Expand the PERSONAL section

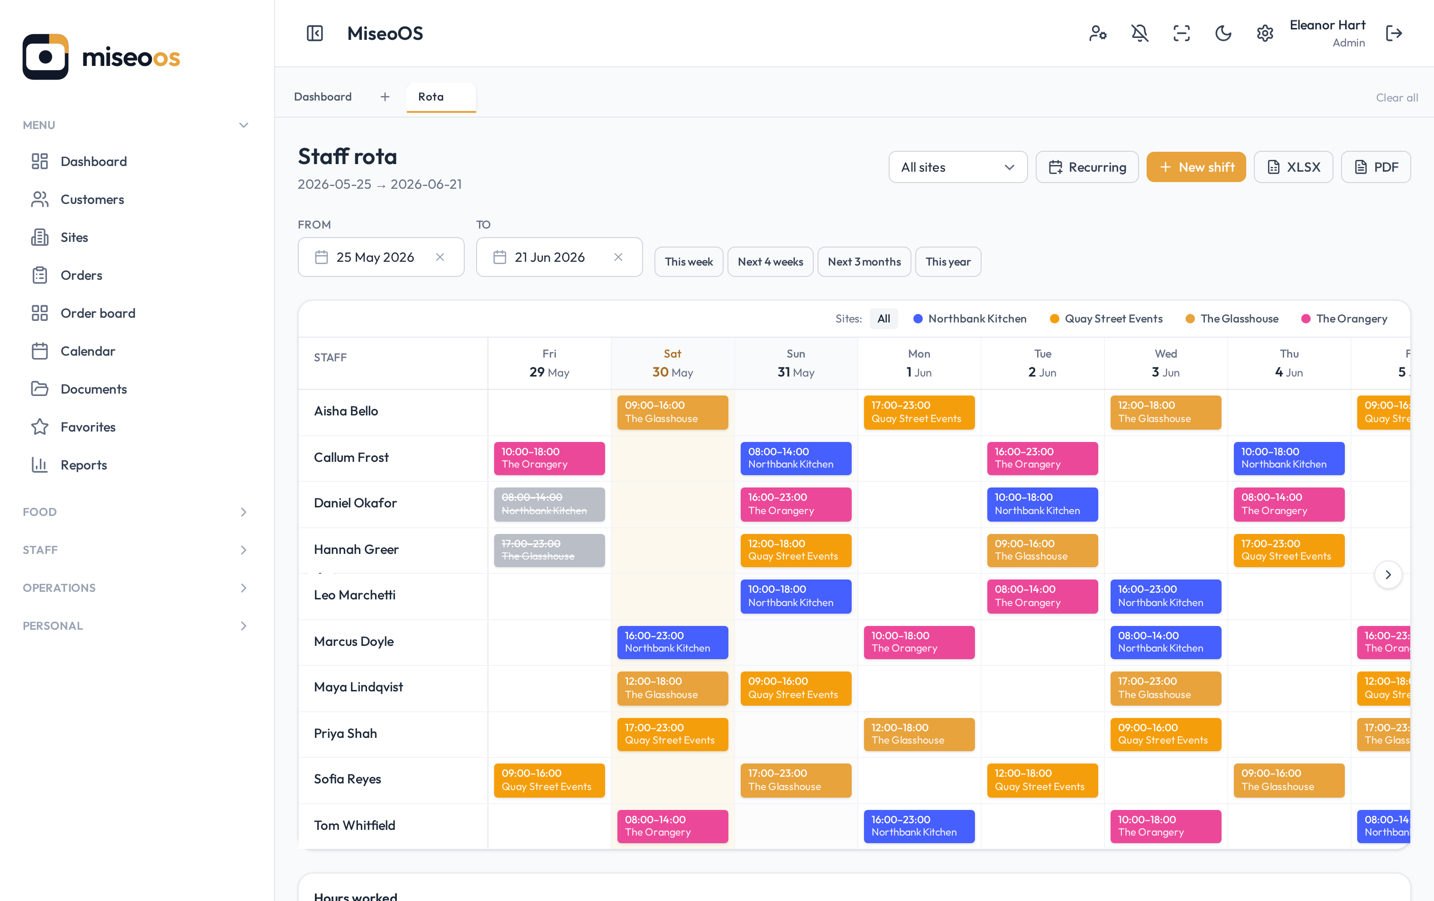click(136, 626)
